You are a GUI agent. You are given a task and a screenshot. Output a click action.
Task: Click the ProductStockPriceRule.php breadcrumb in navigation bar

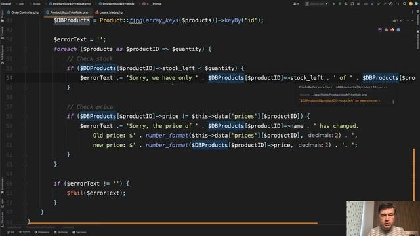point(70,4)
